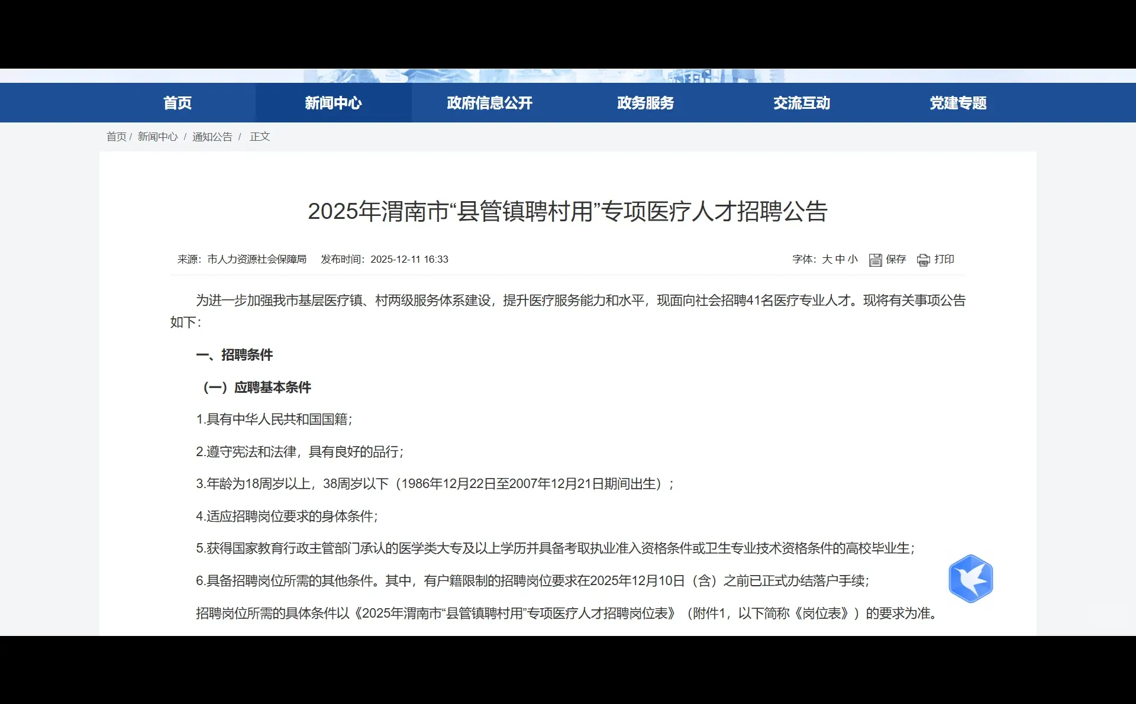Open the 党建专题 section
The height and width of the screenshot is (704, 1136).
point(957,102)
